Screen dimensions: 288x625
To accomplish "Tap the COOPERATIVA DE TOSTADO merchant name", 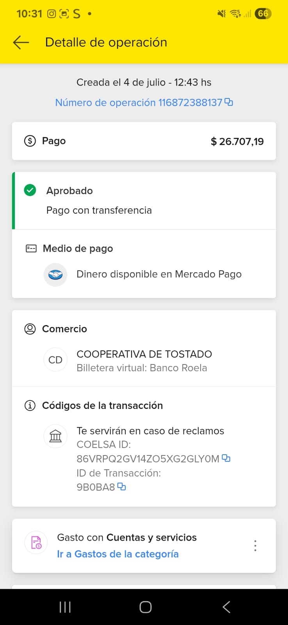I will click(144, 354).
